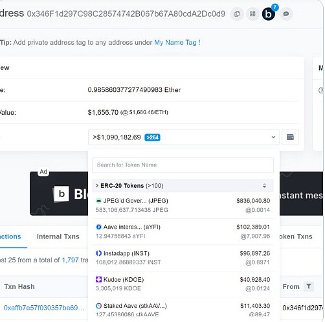Image resolution: width=325 pixels, height=322 pixels.
Task: Click the $836,040.80 JPEG value
Action: pos(253,201)
